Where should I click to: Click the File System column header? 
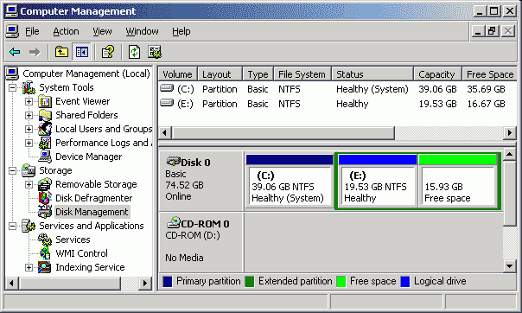tap(302, 74)
